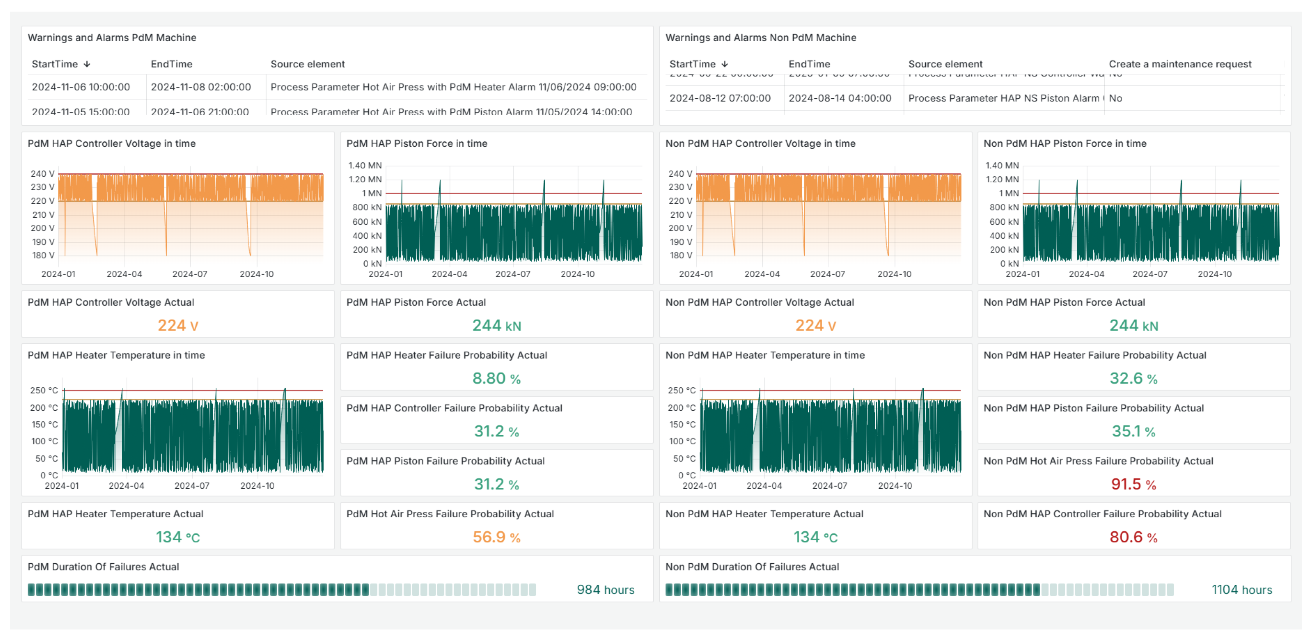1313x639 pixels.
Task: Click sort arrow in PdM alarms StartTime column
Action: tap(87, 64)
